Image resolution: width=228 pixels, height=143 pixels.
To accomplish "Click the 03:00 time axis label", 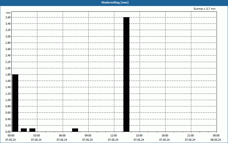I will pos(36,136).
